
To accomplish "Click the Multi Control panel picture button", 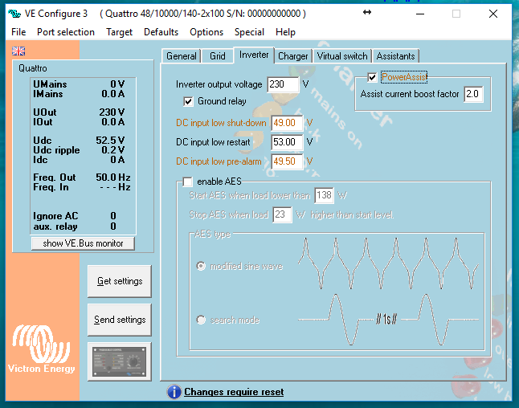I will click(x=120, y=361).
